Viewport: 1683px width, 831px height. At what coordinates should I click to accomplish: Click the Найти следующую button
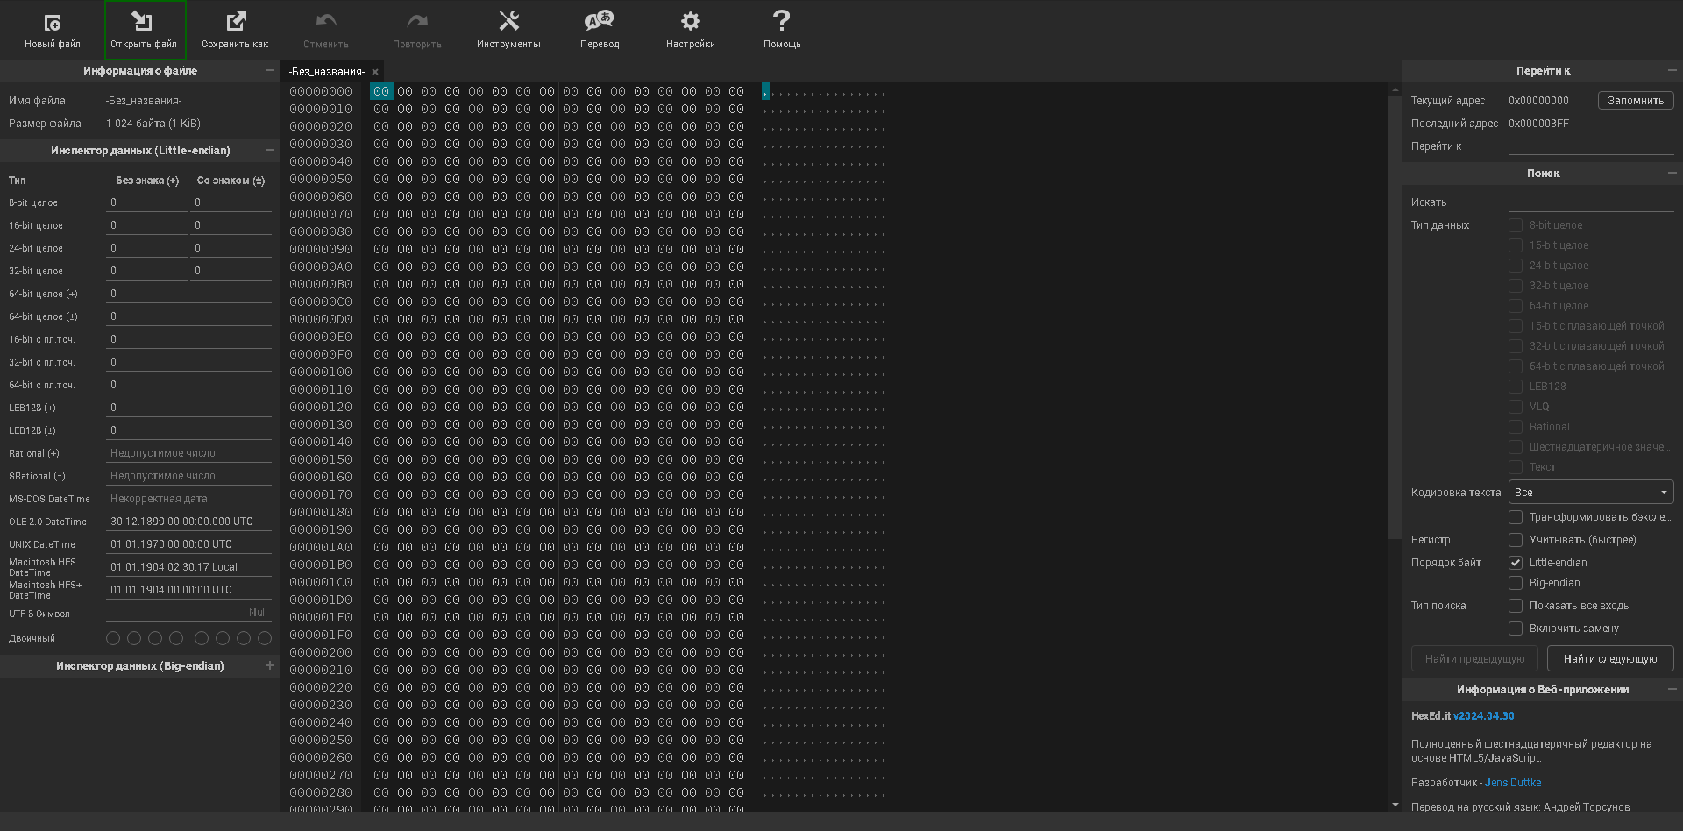pyautogui.click(x=1610, y=658)
